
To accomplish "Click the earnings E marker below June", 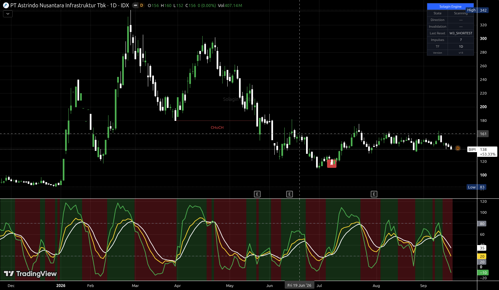I will [289, 194].
